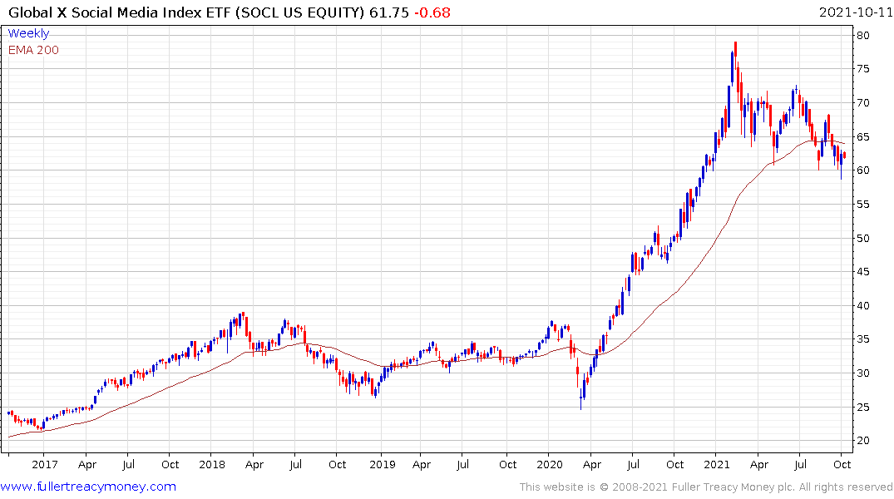Click the '50' price axis label
This screenshot has width=894, height=499.
[862, 239]
